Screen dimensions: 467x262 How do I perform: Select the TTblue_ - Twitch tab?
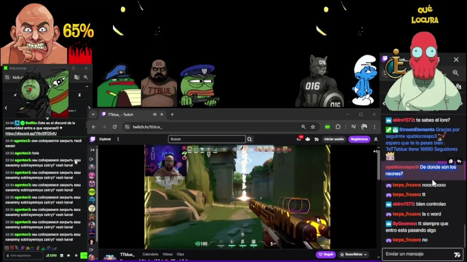pyautogui.click(x=132, y=114)
